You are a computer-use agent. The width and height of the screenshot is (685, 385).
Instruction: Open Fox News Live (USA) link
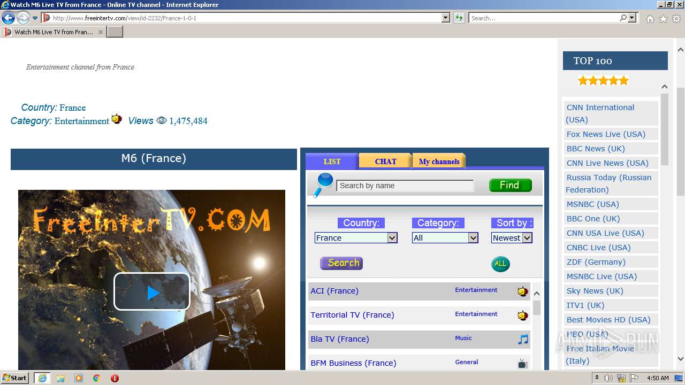pyautogui.click(x=606, y=134)
